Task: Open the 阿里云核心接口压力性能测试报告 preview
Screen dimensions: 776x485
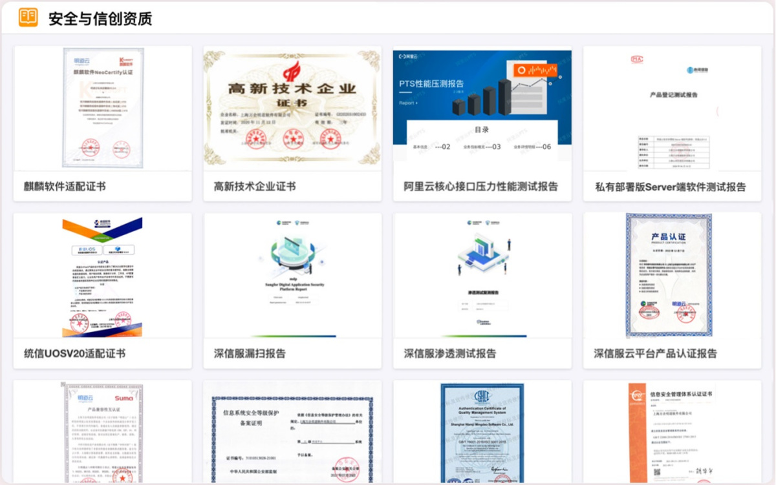Action: (482, 108)
